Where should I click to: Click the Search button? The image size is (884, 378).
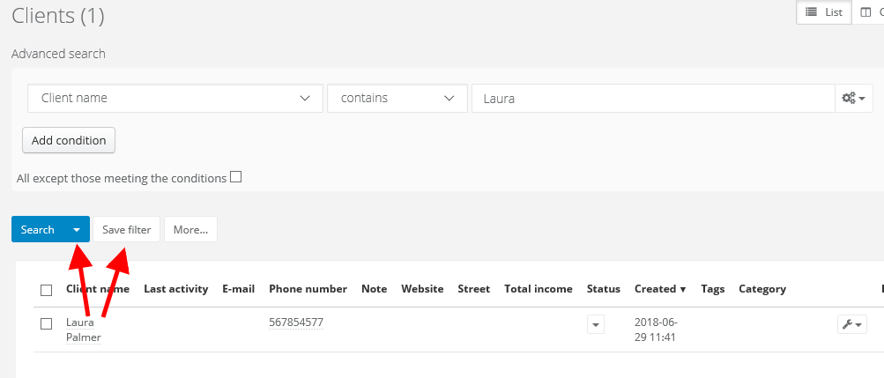tap(38, 230)
